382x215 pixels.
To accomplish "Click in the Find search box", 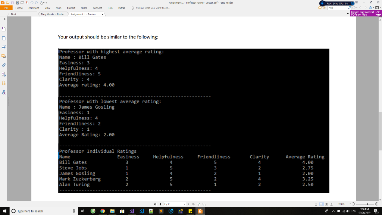I will click(337, 8).
